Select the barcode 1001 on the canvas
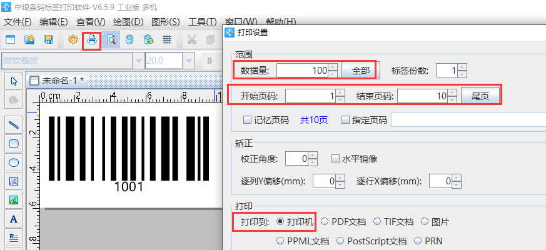The width and height of the screenshot is (546, 250). click(x=129, y=154)
